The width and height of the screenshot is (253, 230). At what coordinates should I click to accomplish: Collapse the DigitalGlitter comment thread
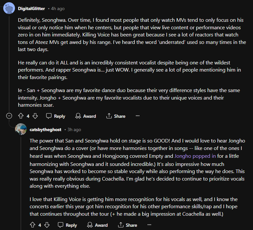(9, 116)
